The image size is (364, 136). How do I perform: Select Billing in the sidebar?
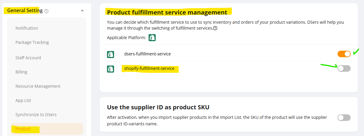click(21, 72)
